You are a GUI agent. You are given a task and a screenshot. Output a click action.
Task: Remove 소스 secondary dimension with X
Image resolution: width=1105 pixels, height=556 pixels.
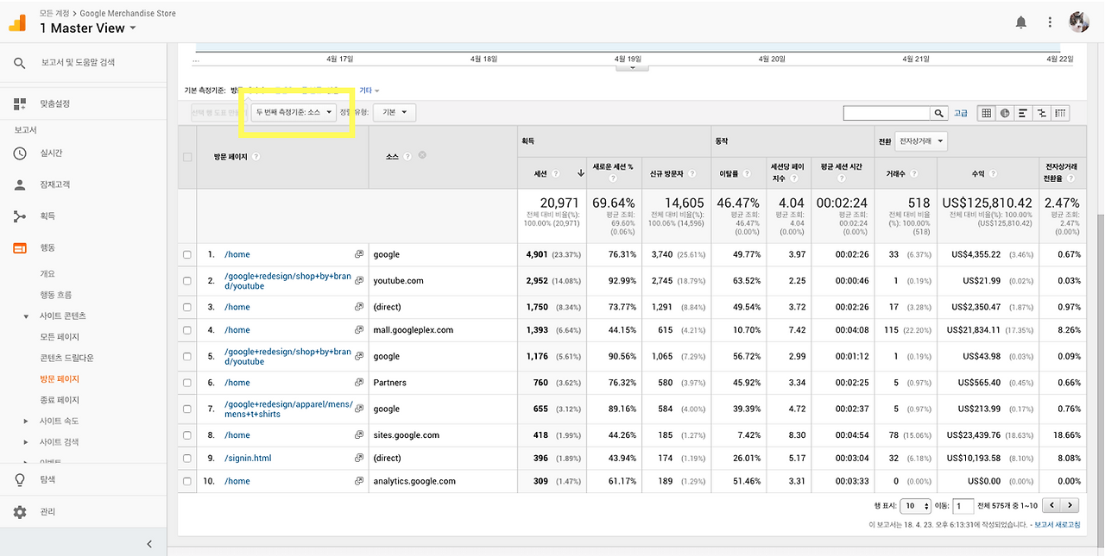click(422, 155)
